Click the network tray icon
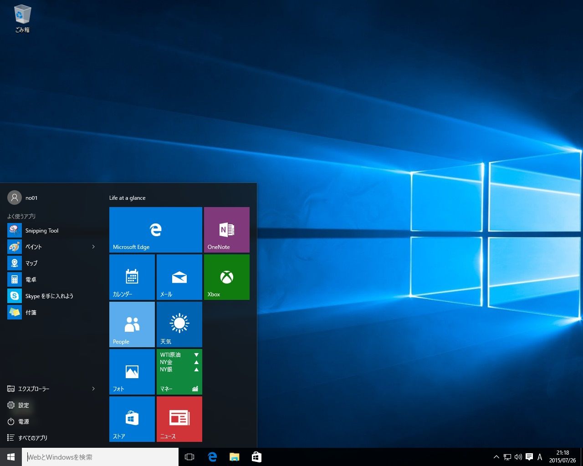The image size is (583, 466). click(507, 457)
